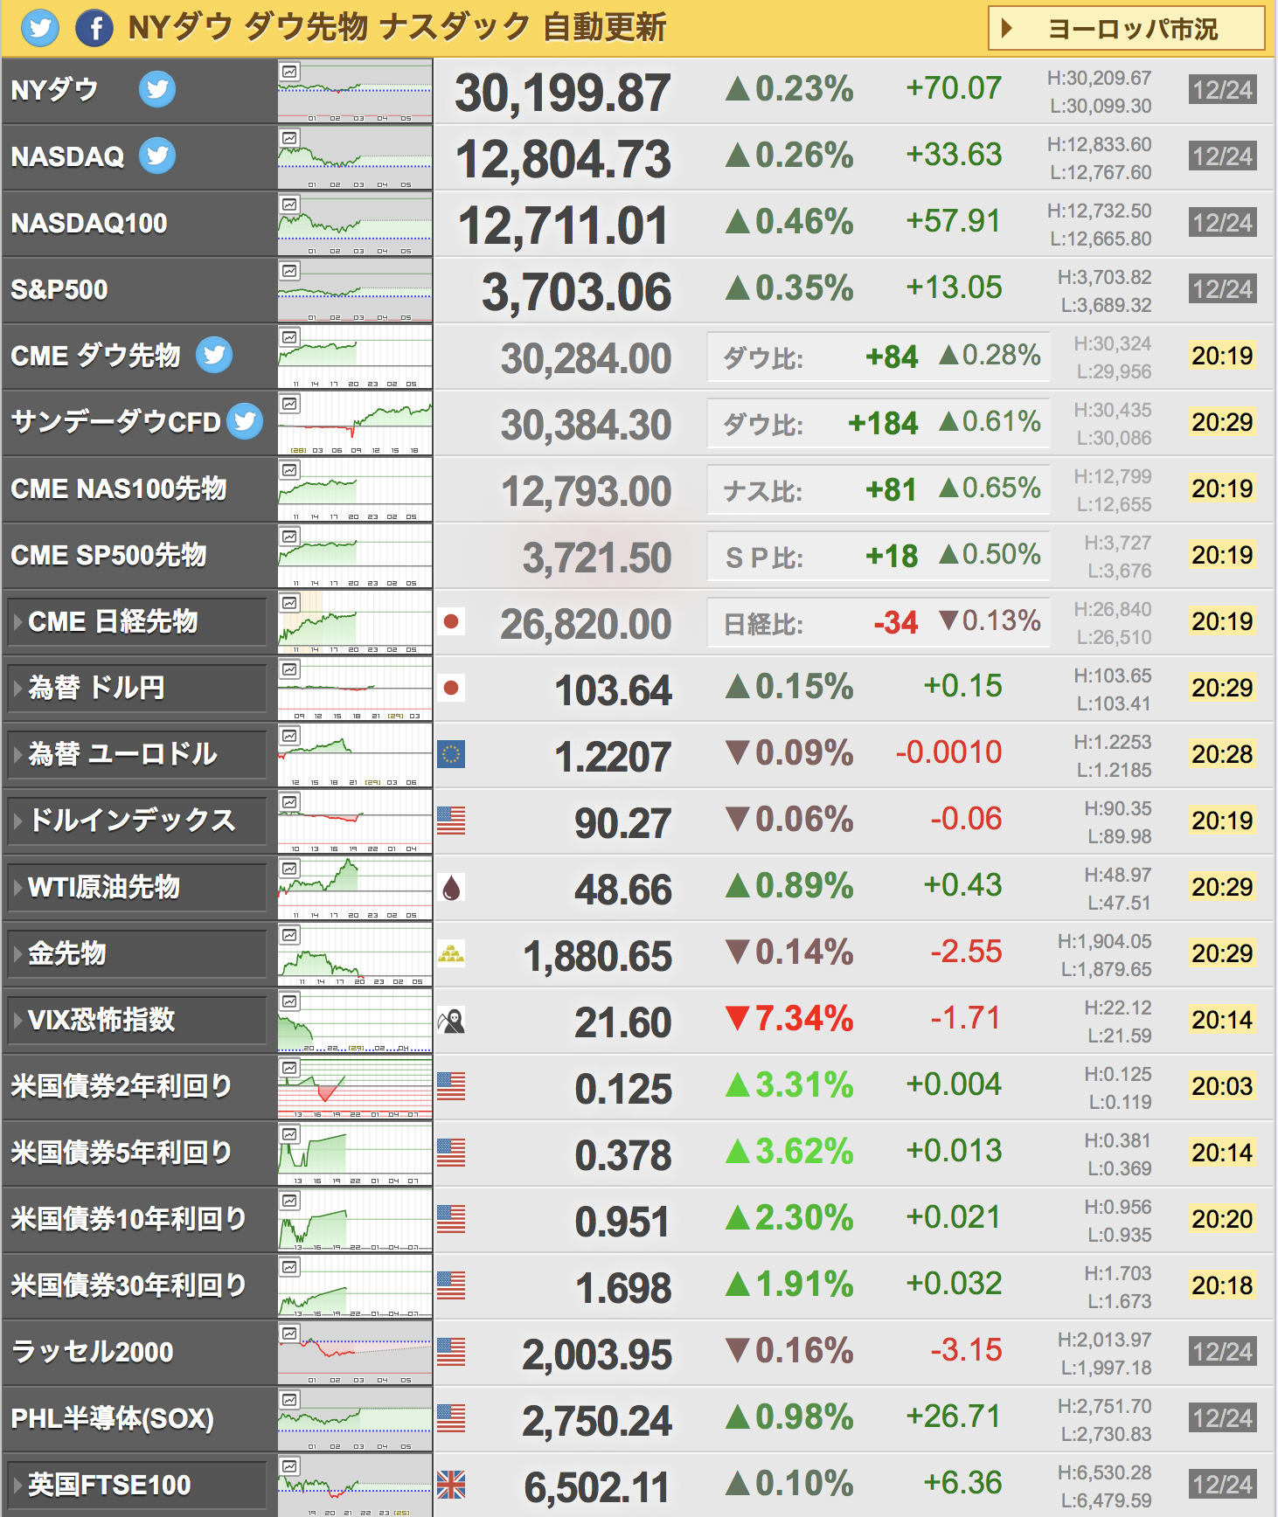This screenshot has width=1278, height=1517.
Task: Open the 米国債券5年利回り row label
Action: (x=122, y=1153)
